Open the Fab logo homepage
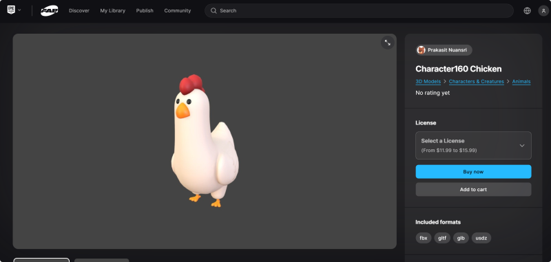 tap(49, 10)
